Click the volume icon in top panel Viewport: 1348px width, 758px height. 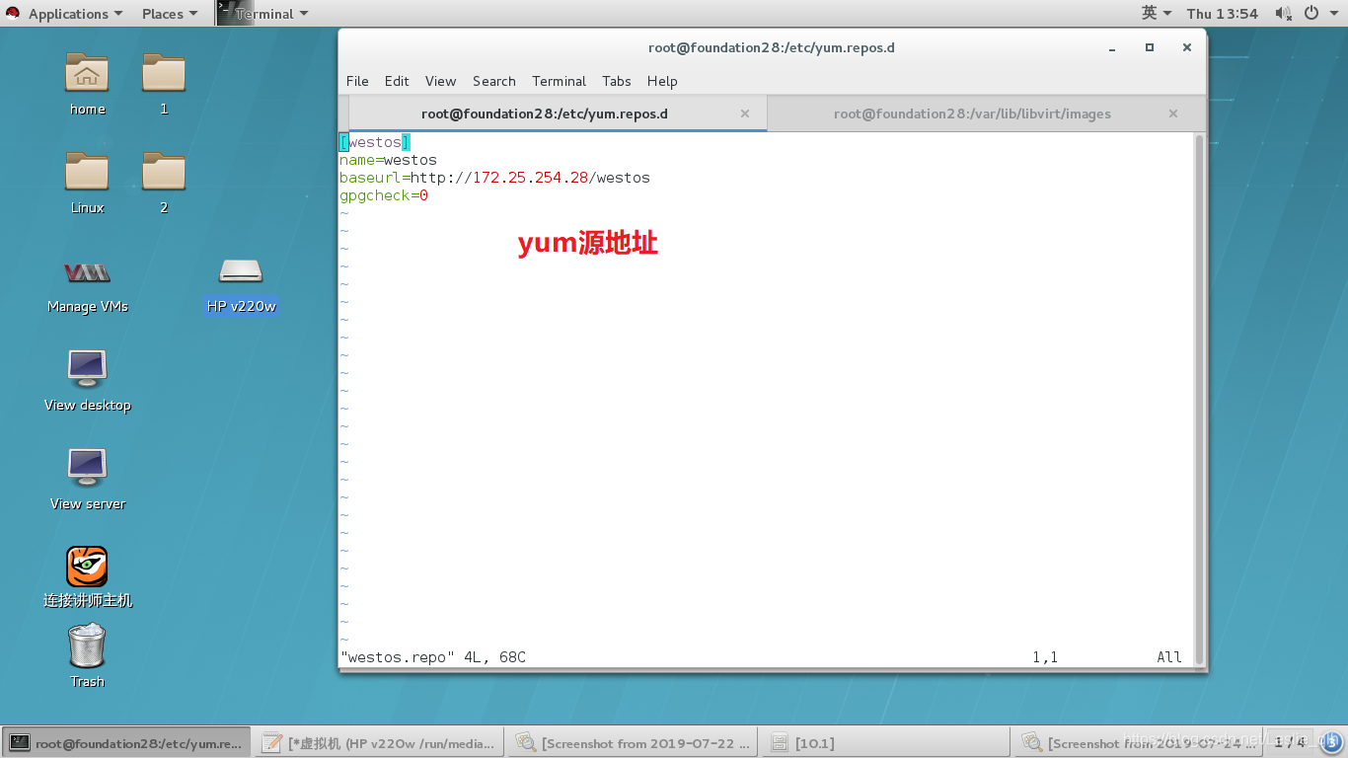click(x=1283, y=14)
